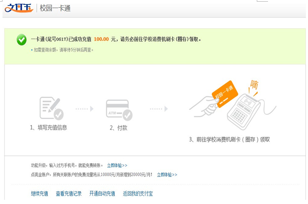This screenshot has width=308, height=204.
Task: Click the 如需查询余额 balance query note
Action: [x=62, y=50]
